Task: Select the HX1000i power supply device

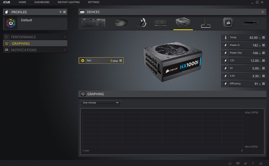Action: [183, 23]
